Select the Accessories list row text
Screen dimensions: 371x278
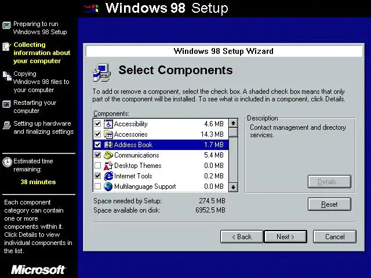point(130,134)
